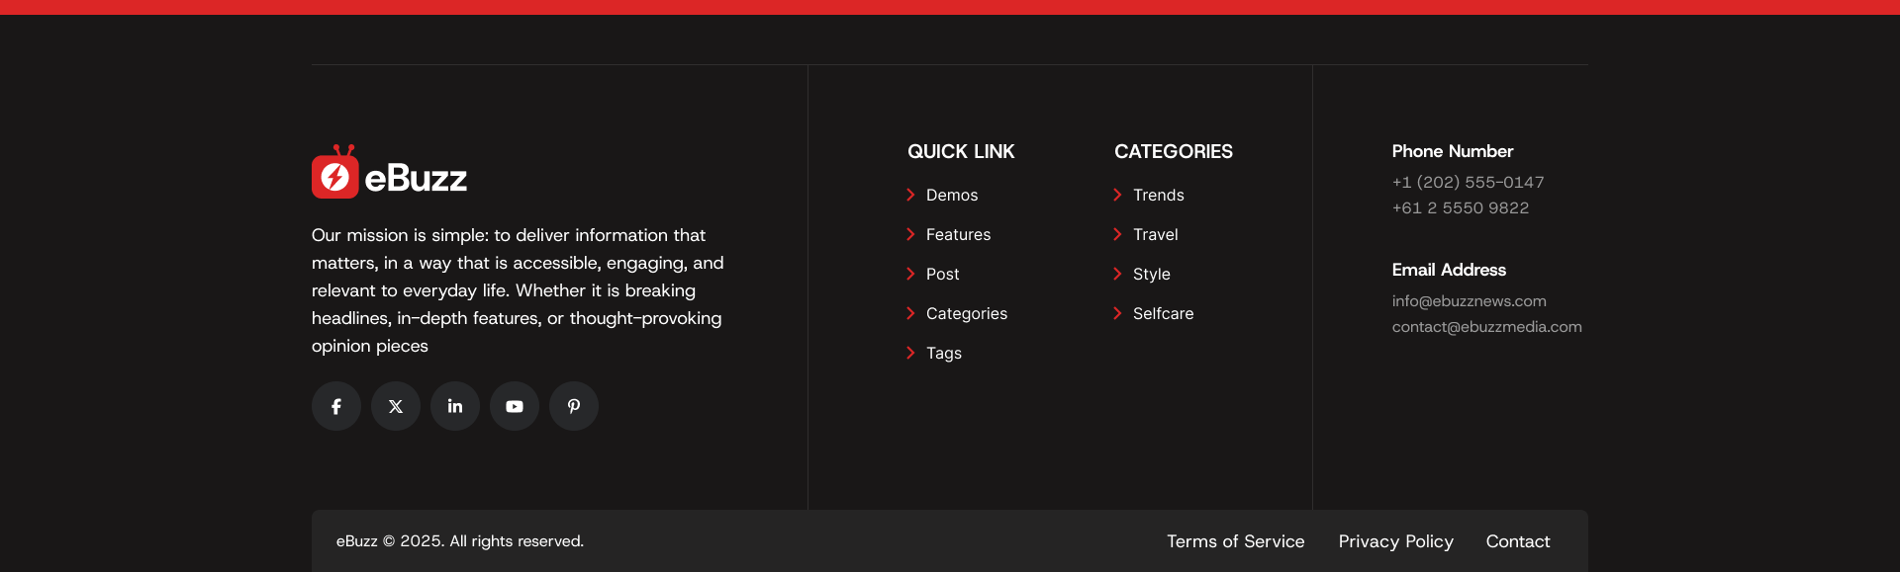Image resolution: width=1900 pixels, height=572 pixels.
Task: Open Terms of Service
Action: pyautogui.click(x=1235, y=541)
